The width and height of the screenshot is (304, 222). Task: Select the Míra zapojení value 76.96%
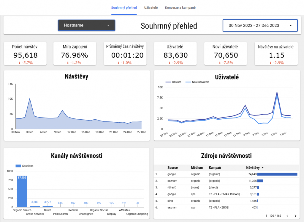[x=75, y=55]
